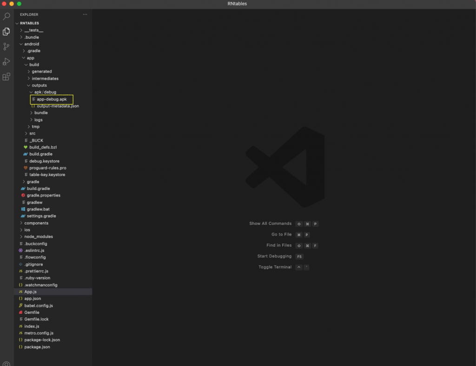
Task: Open the Extensions view
Action: point(6,76)
